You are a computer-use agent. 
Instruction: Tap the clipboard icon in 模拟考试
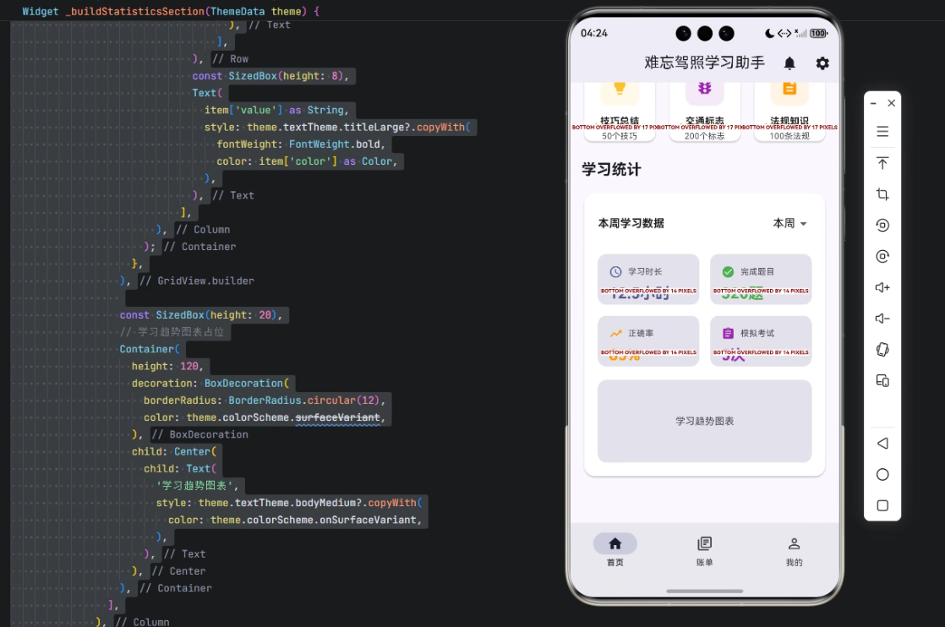728,333
